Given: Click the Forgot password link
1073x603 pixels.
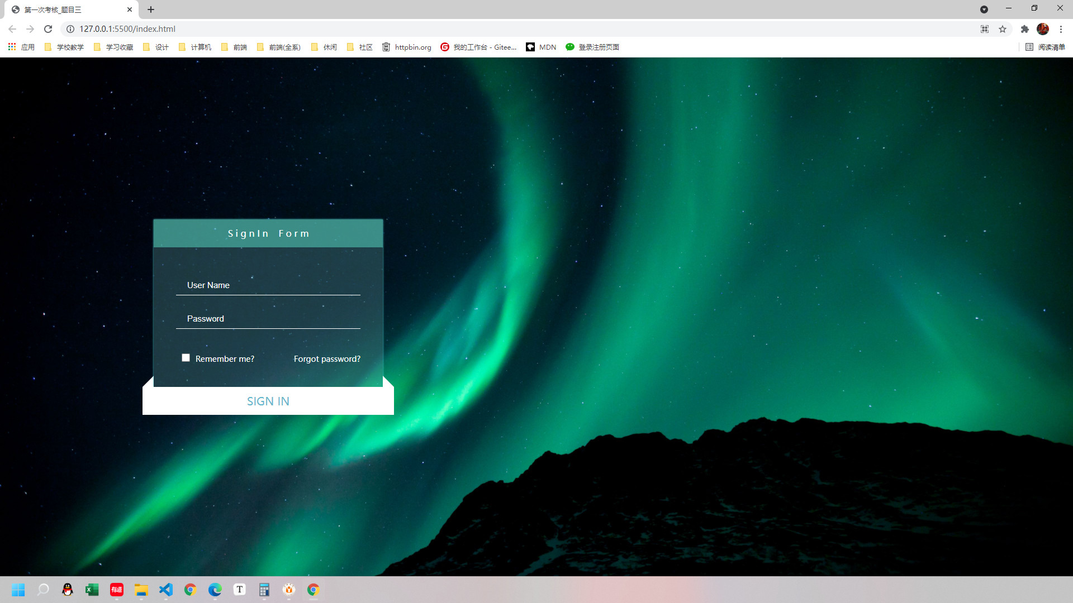Looking at the screenshot, I should point(327,358).
